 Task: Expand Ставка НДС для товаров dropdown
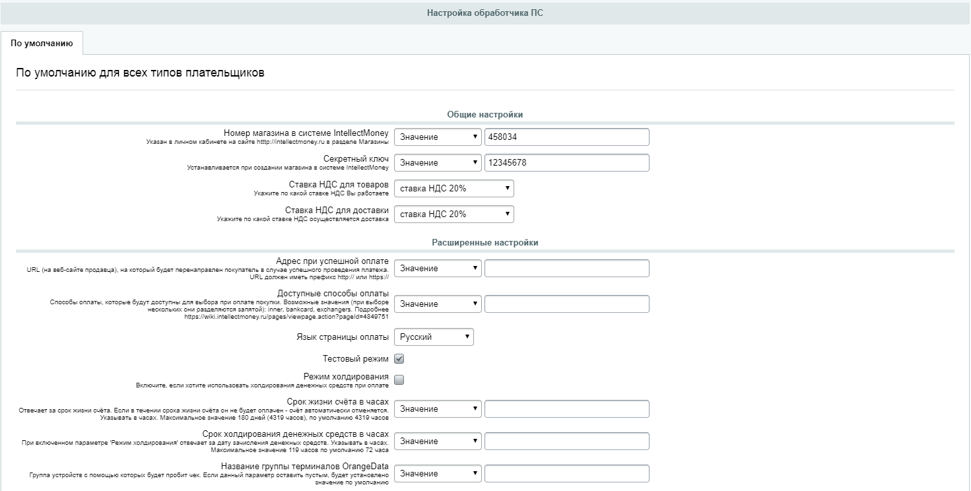click(454, 188)
